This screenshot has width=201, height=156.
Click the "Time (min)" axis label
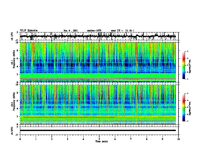point(102,141)
